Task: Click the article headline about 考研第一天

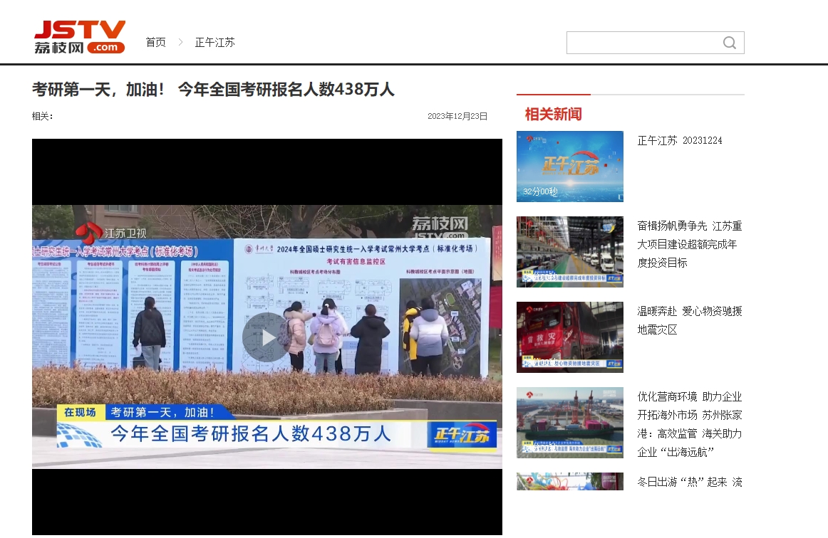Action: pos(213,90)
